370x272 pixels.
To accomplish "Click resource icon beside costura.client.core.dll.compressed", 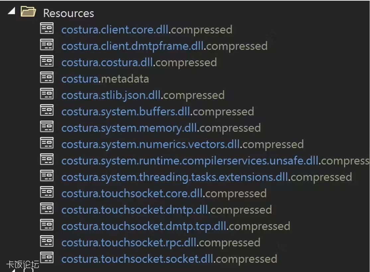I will [47, 28].
